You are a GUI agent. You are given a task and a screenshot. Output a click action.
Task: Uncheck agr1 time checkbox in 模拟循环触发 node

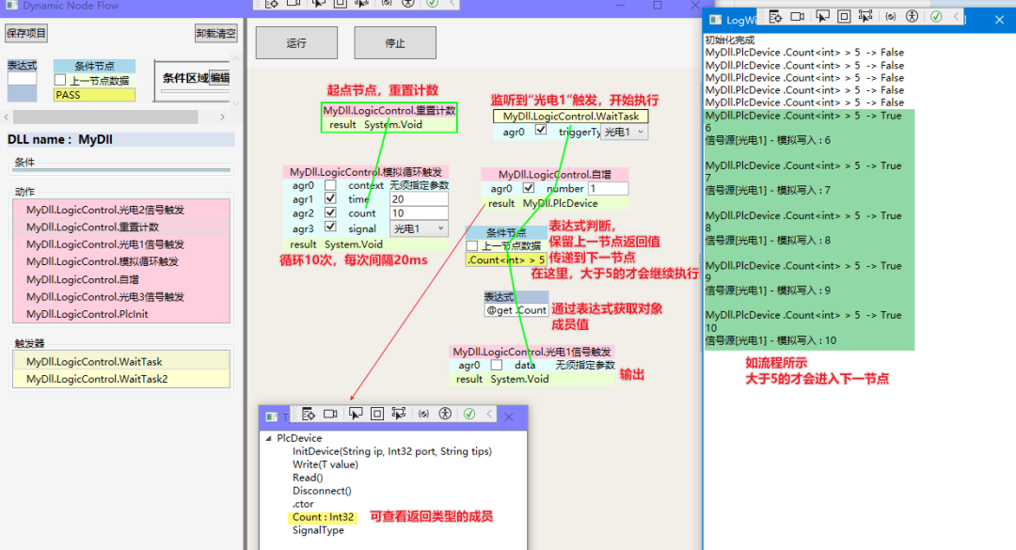click(330, 199)
